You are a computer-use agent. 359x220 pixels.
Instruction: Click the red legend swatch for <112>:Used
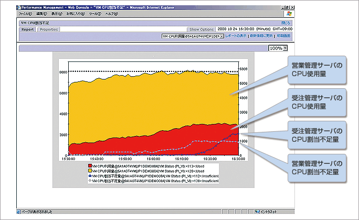tap(90, 166)
